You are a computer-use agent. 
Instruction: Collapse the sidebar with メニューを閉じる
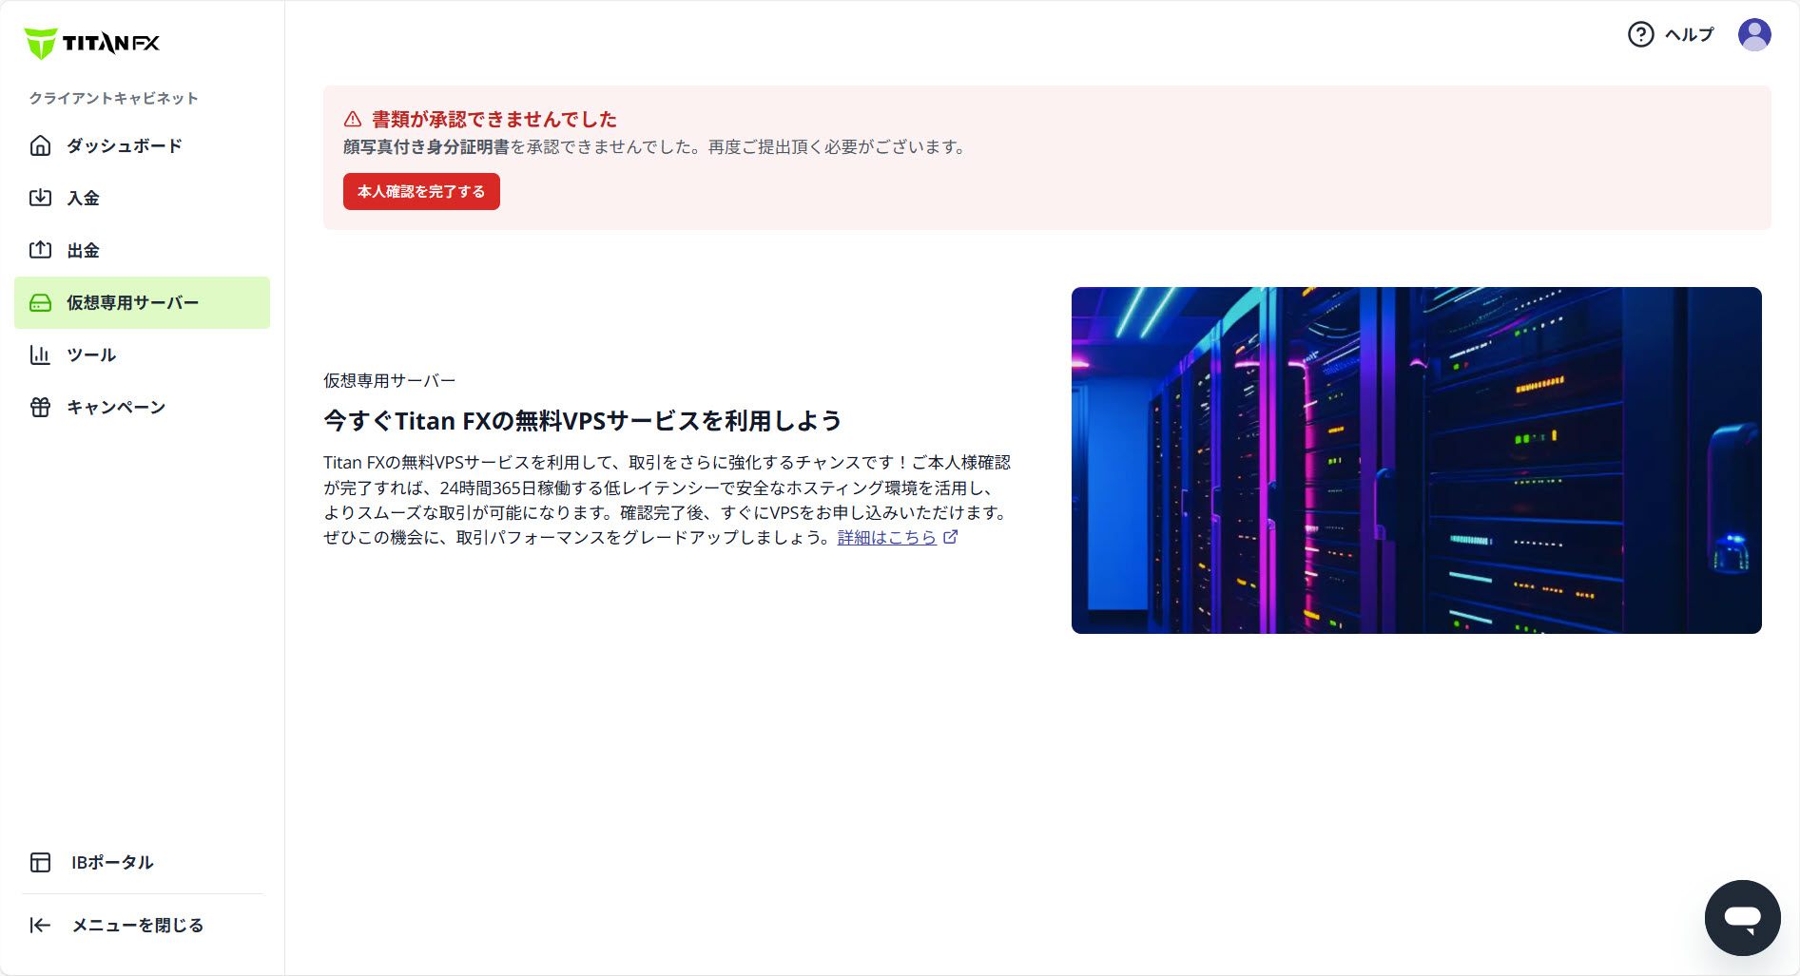[136, 925]
